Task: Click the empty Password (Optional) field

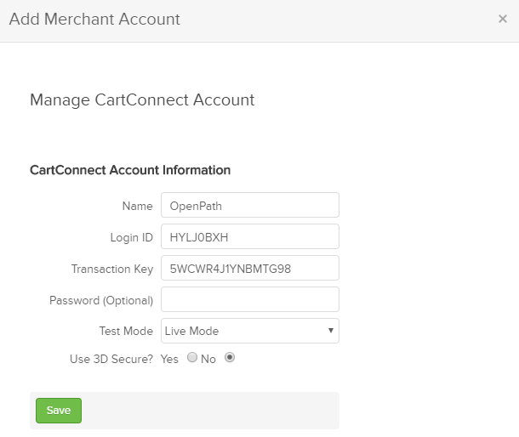Action: click(x=250, y=299)
